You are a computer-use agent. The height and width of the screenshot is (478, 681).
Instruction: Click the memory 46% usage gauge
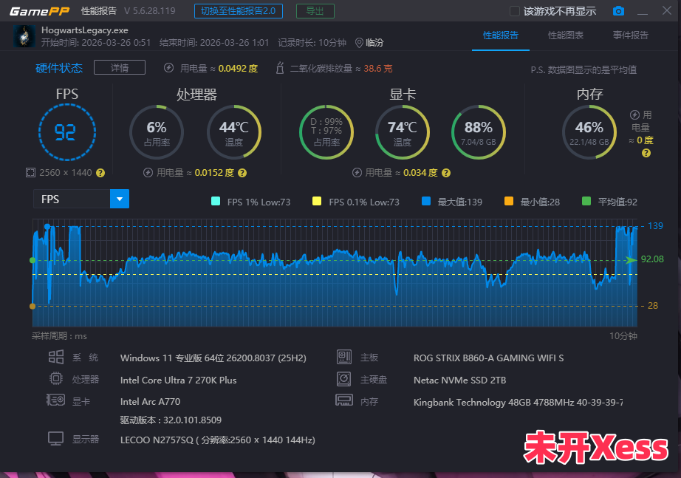[589, 132]
